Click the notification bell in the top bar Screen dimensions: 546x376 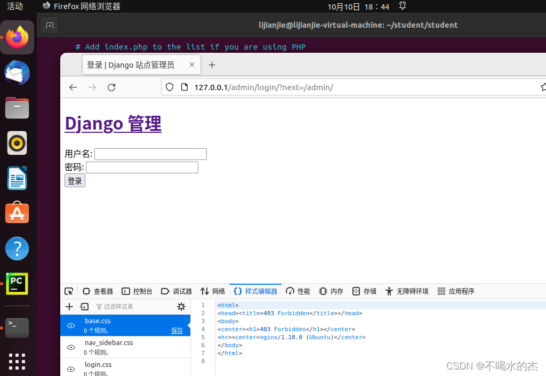pyautogui.click(x=402, y=6)
